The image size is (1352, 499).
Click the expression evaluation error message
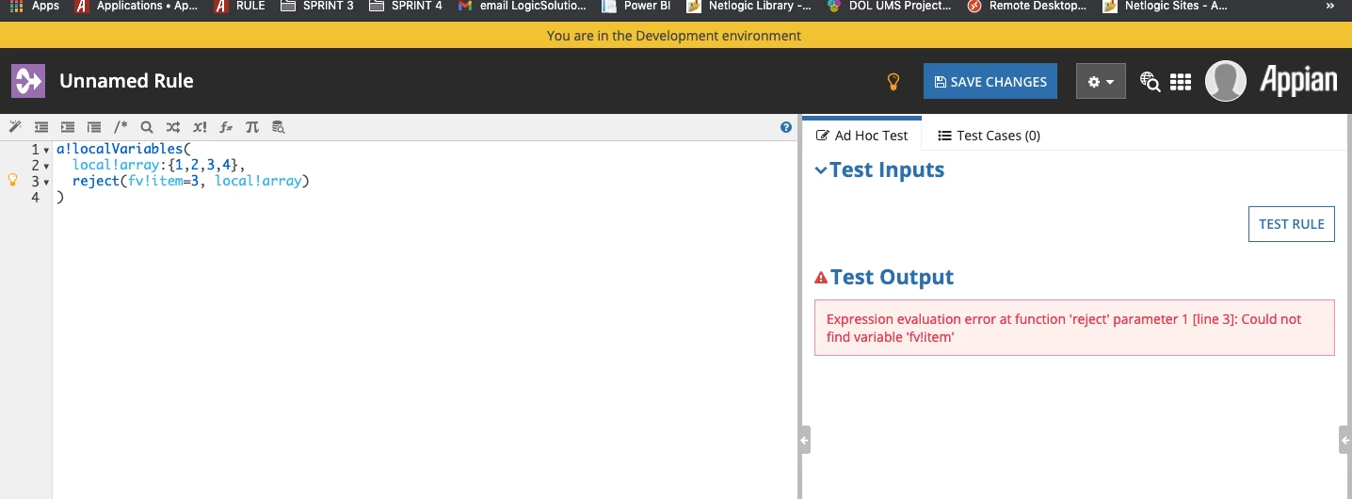(1074, 328)
